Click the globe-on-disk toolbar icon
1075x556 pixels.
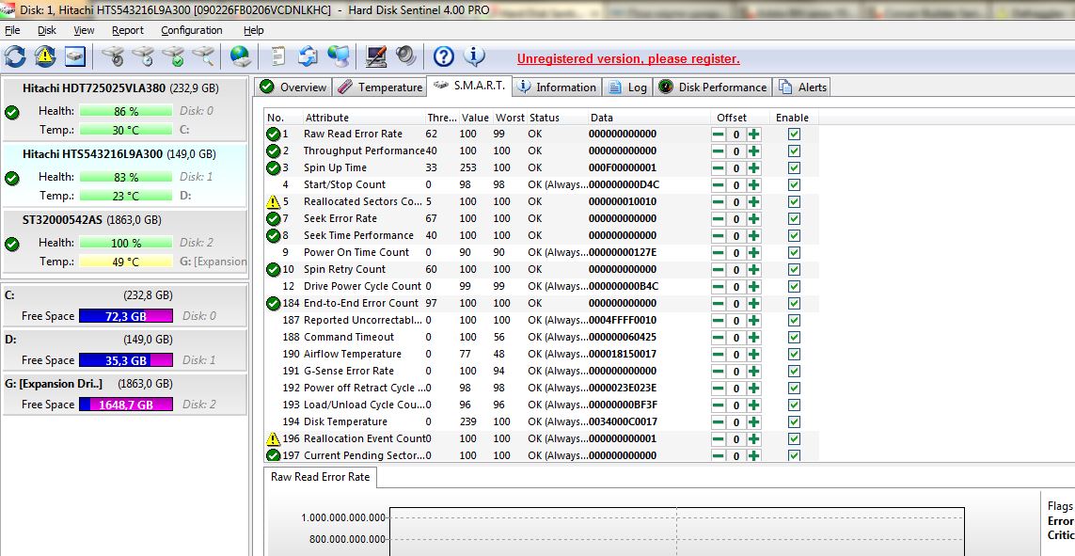pos(240,56)
